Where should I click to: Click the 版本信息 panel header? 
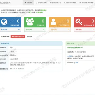pyautogui.click(x=80, y=44)
